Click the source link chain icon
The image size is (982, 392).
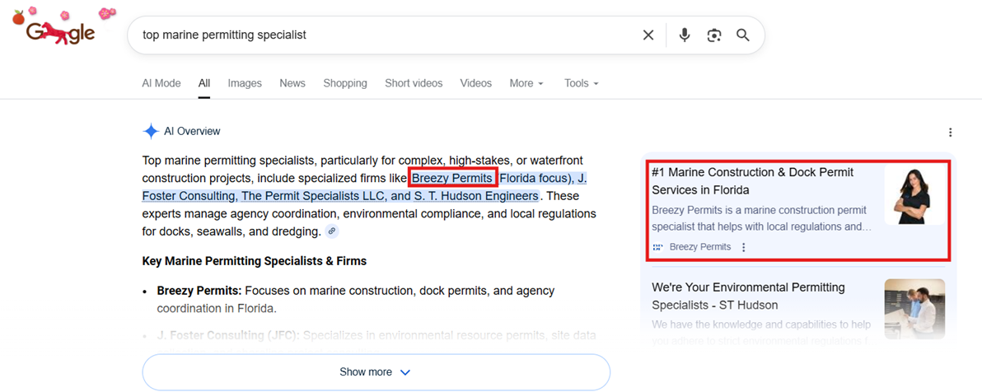pos(331,231)
